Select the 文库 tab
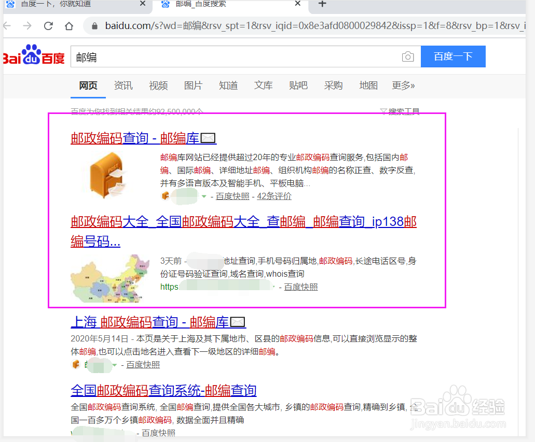The image size is (535, 442). click(x=263, y=85)
